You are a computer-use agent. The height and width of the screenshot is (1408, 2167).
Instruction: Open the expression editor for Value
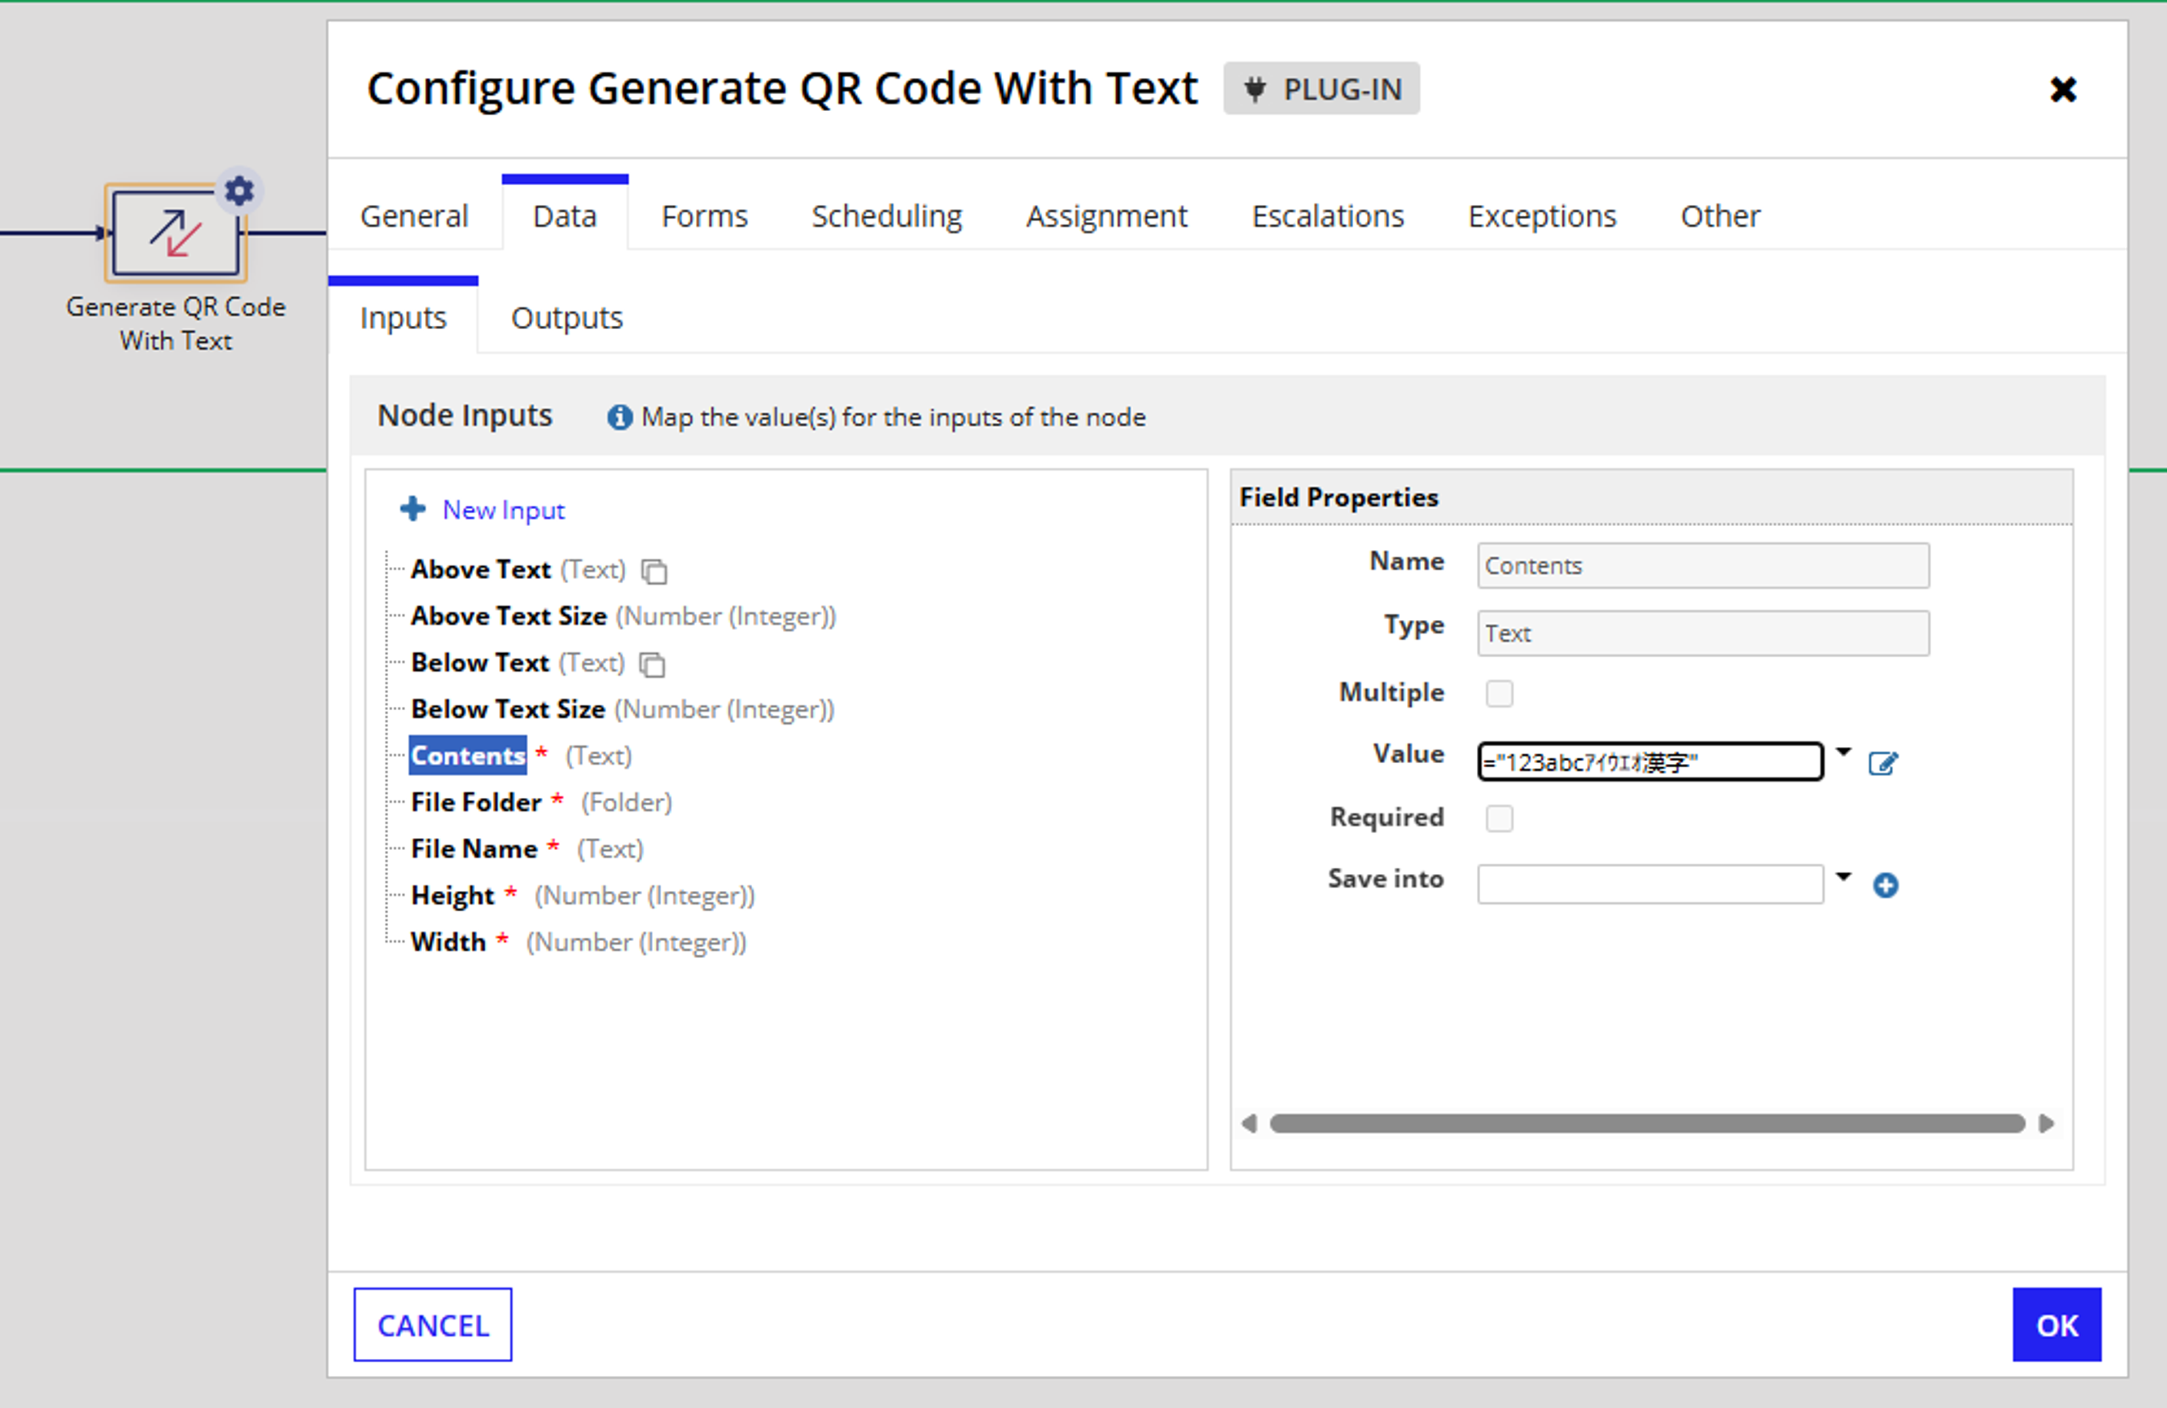[1883, 763]
